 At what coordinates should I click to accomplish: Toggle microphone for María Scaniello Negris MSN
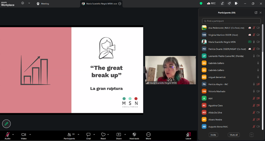(254, 42)
